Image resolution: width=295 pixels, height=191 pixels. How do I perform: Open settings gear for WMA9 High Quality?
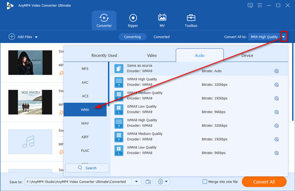[x=276, y=85]
